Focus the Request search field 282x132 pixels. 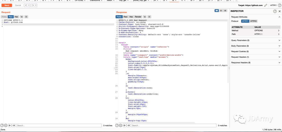(59, 125)
